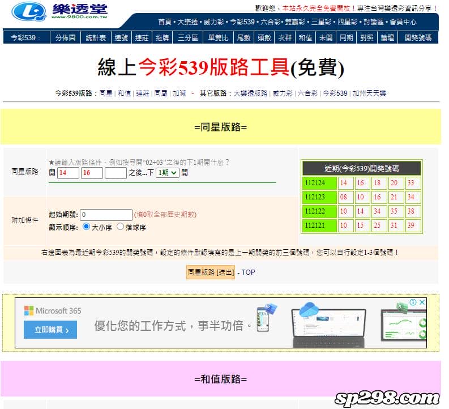
Task: Click 加減 link in 版路 row
Action: 179,93
